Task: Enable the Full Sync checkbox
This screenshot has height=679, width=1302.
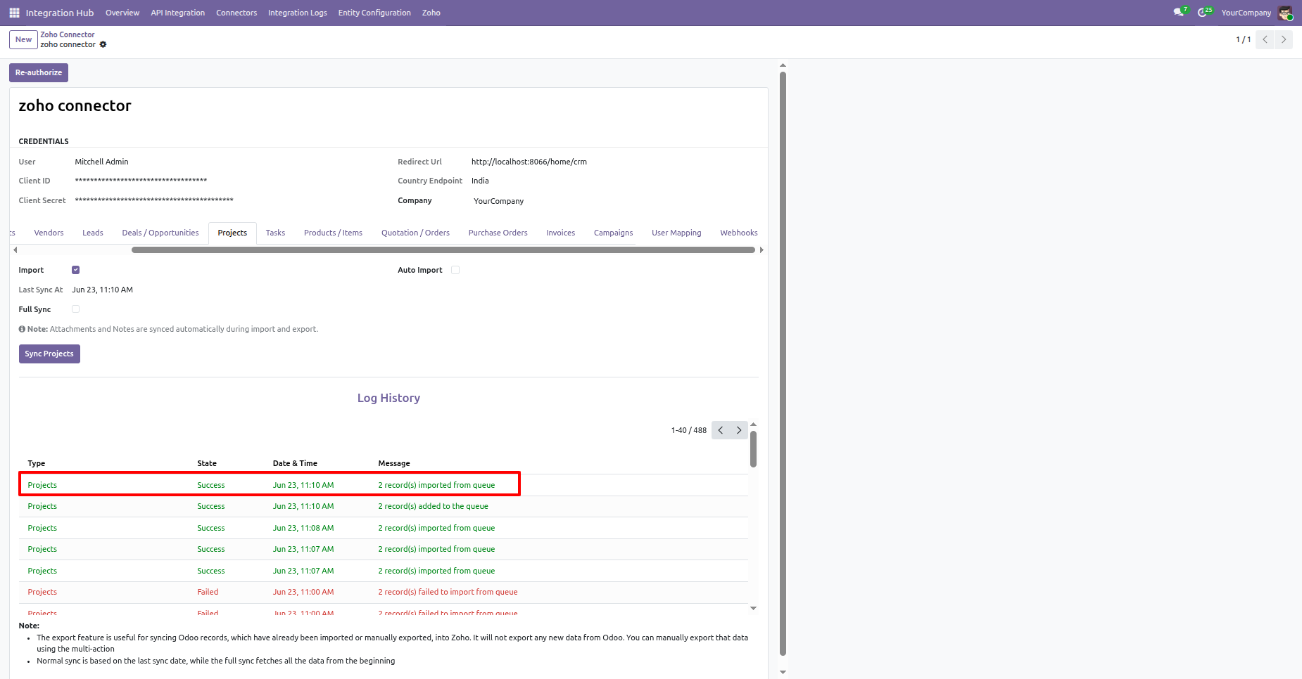Action: (75, 309)
